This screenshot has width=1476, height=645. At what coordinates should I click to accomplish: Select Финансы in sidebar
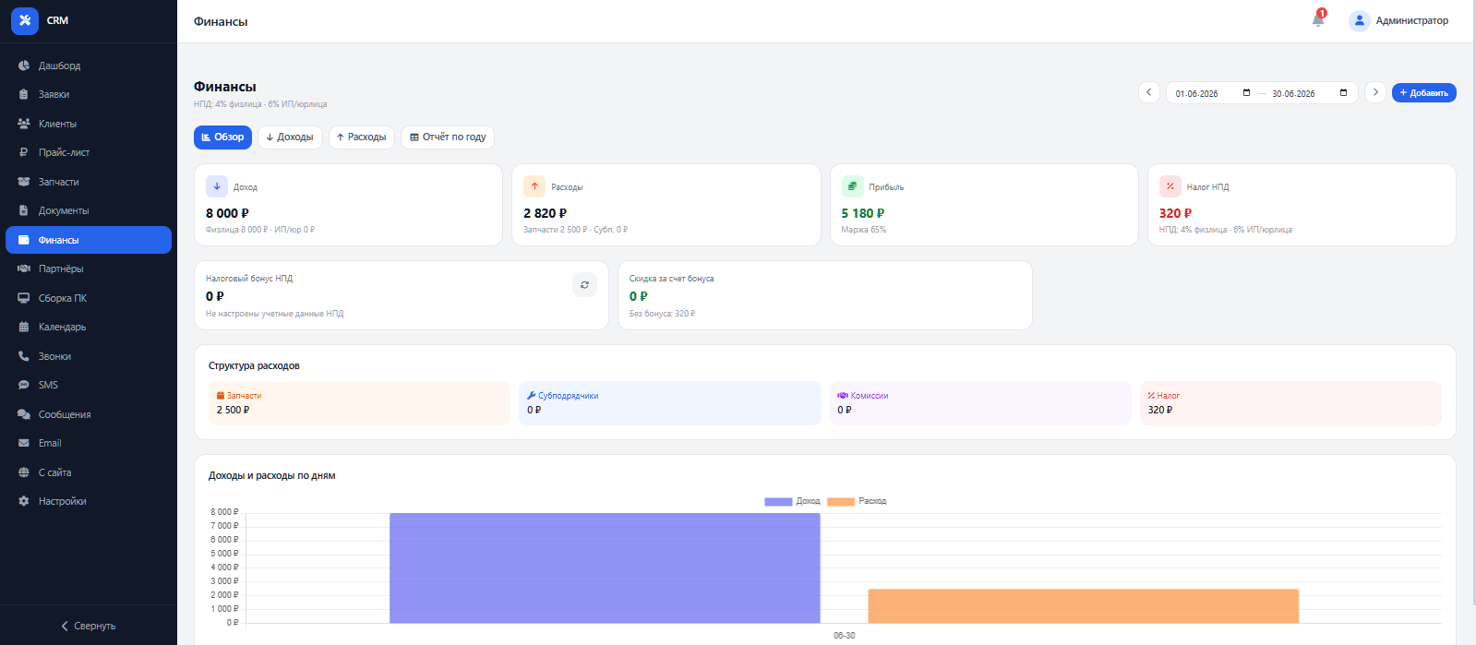89,240
